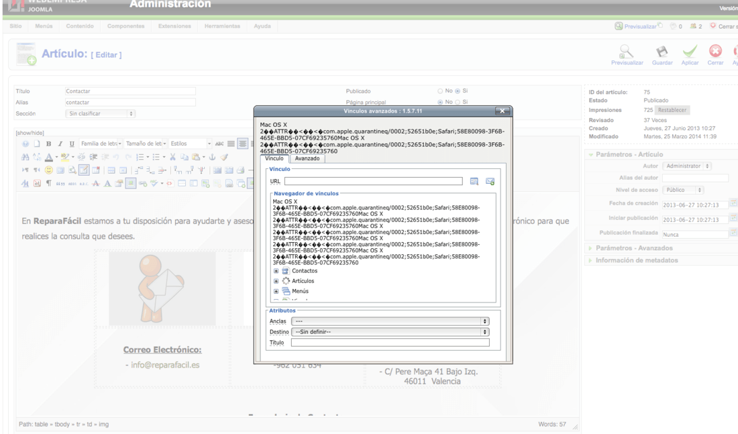Open calendar for Iniciar publicación
Viewport: 738px width, 434px height.
pos(733,218)
